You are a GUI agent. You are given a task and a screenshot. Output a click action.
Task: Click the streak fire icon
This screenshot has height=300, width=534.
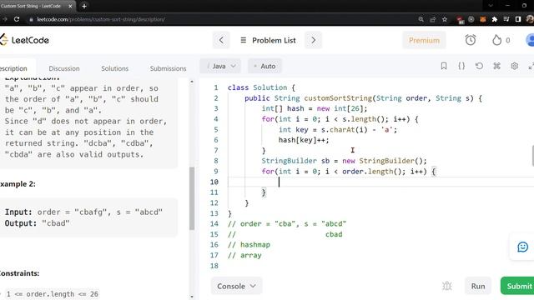[x=497, y=40]
